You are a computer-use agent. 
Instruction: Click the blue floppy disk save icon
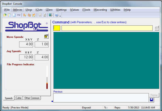[152, 100]
